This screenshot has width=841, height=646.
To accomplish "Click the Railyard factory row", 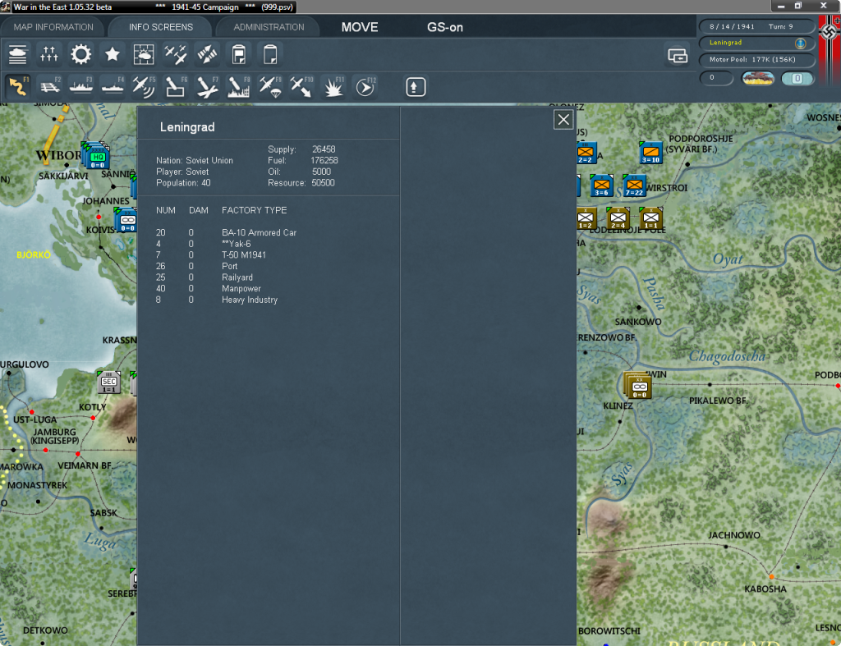I will point(204,277).
